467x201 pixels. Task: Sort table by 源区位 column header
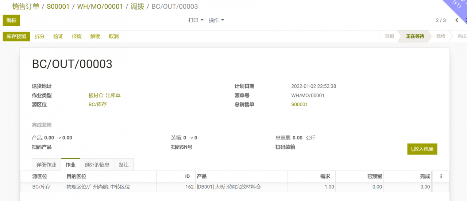[x=42, y=176]
